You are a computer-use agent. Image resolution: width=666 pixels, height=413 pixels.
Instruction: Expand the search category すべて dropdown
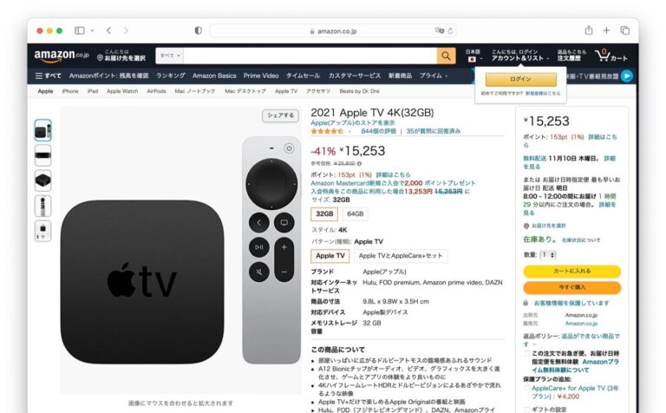(x=170, y=56)
